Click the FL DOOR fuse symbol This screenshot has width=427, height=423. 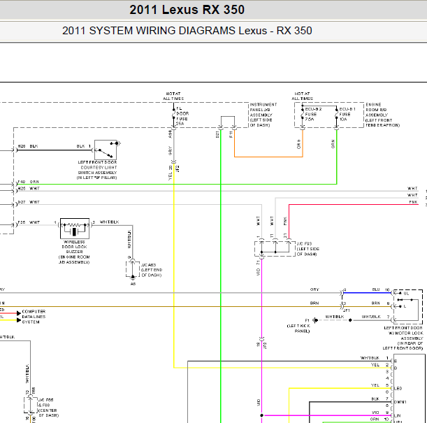click(x=174, y=114)
